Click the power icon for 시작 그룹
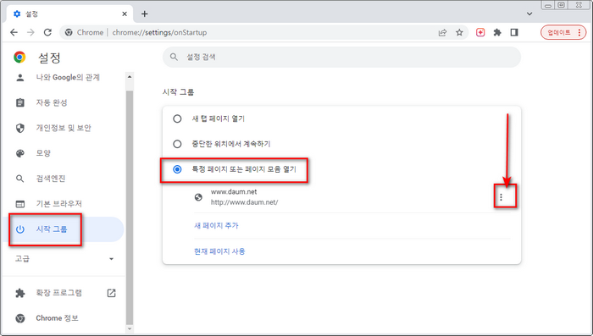This screenshot has width=593, height=336. pos(20,229)
